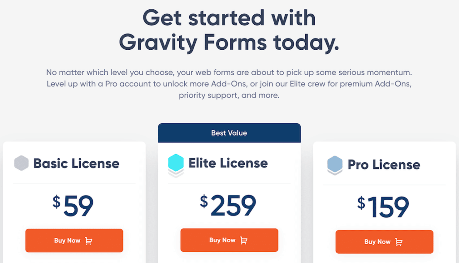Image resolution: width=459 pixels, height=263 pixels.
Task: Buy Now for the Elite License
Action: pos(229,240)
